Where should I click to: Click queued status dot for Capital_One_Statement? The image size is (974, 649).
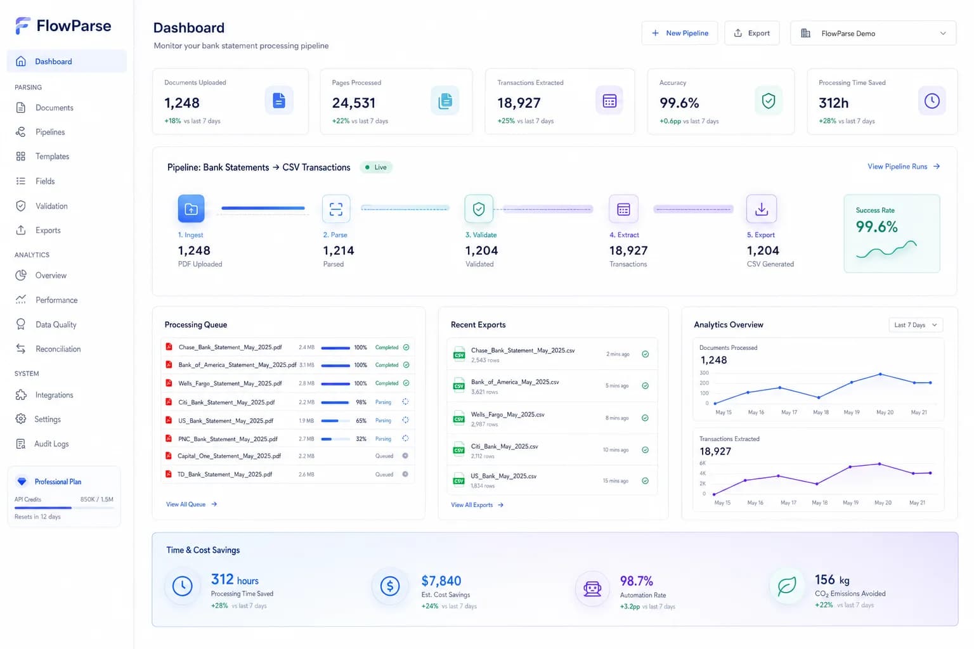(405, 456)
